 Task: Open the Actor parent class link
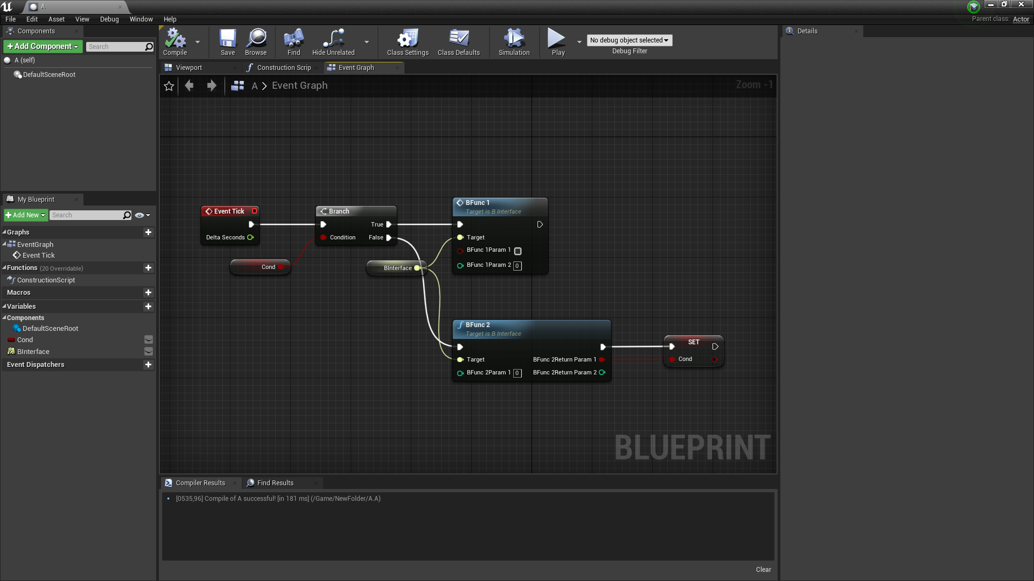(1021, 19)
